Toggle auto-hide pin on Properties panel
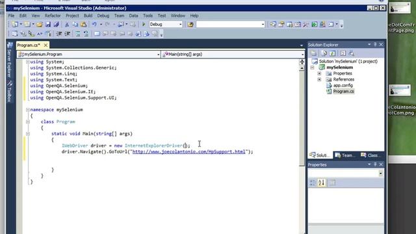The image size is (416, 234). 375,164
